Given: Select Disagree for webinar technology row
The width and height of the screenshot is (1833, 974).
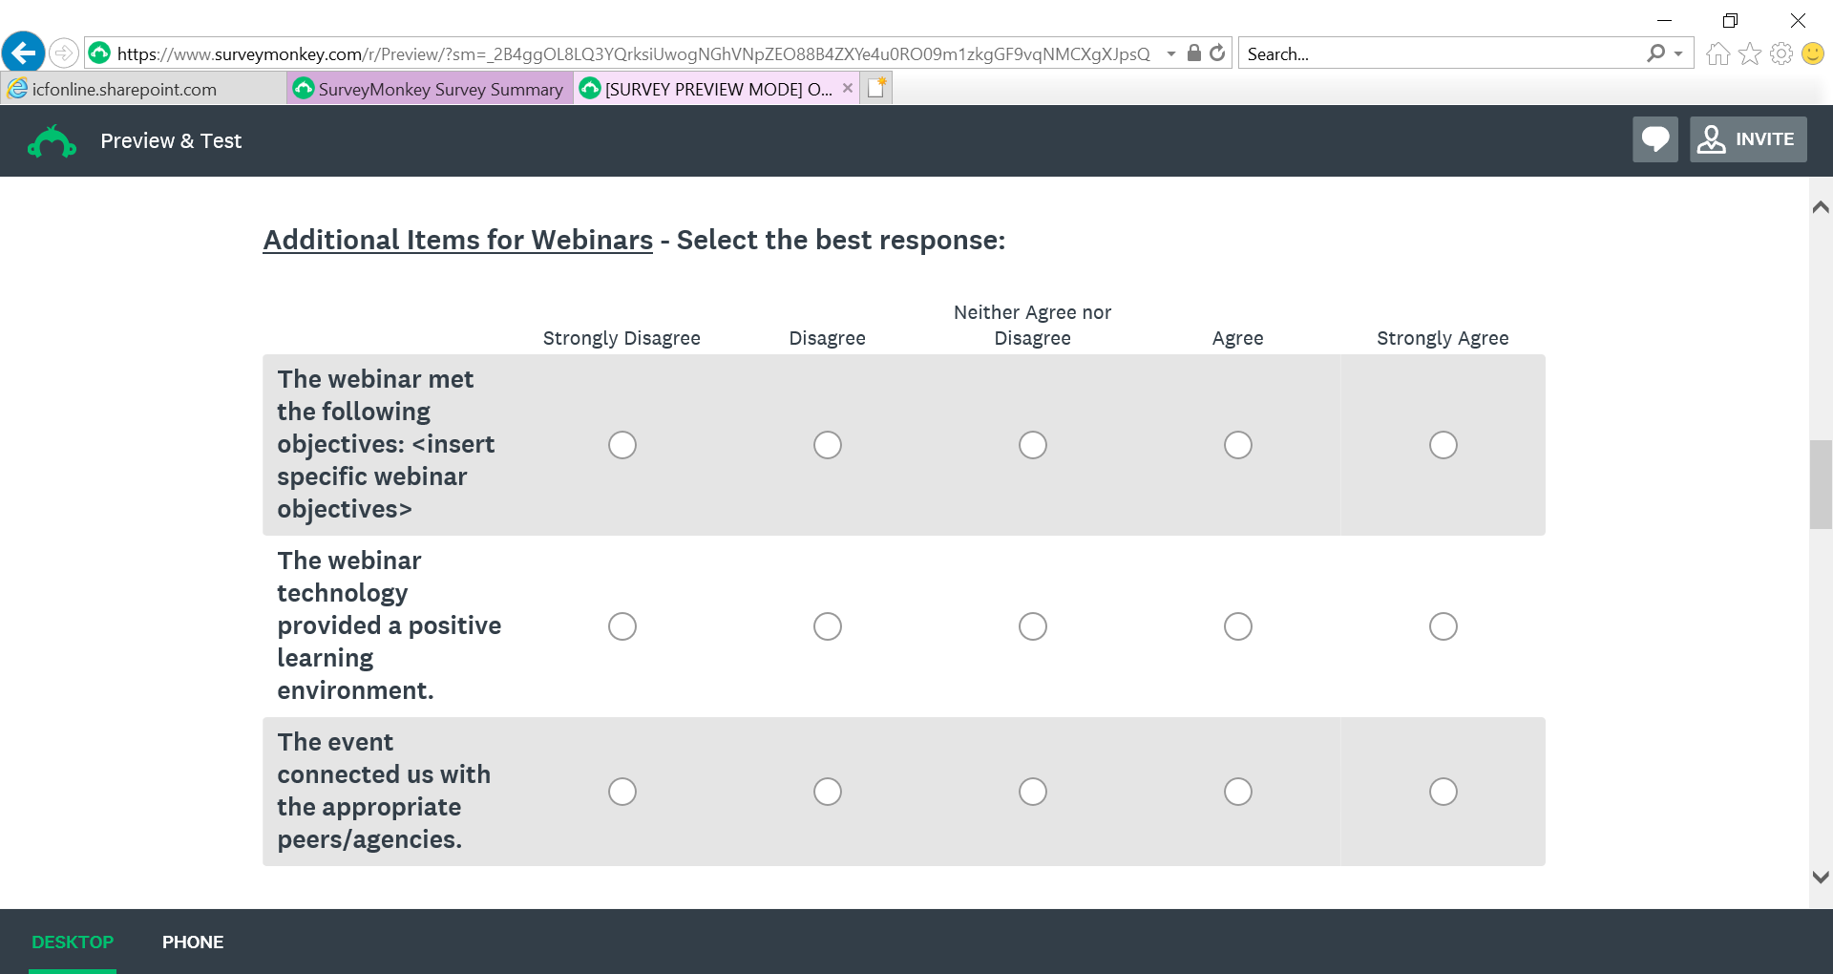Looking at the screenshot, I should tap(827, 626).
